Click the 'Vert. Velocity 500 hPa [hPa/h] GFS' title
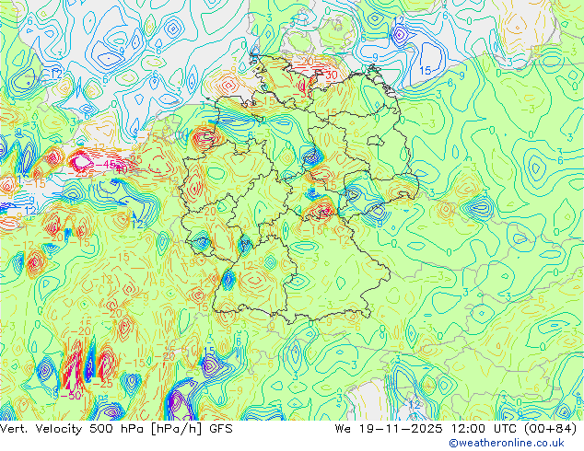 tap(116, 429)
